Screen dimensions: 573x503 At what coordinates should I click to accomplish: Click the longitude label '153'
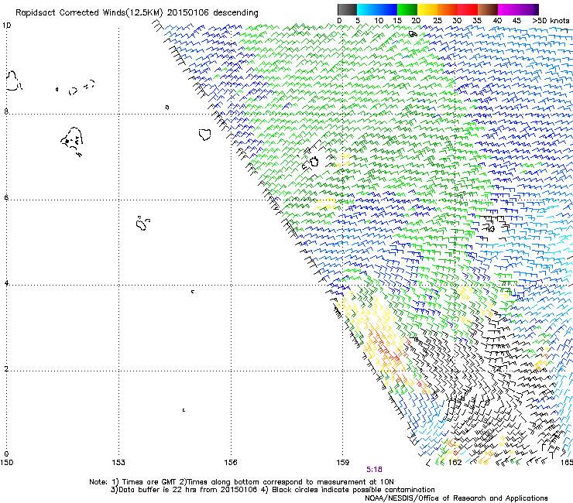(x=118, y=463)
